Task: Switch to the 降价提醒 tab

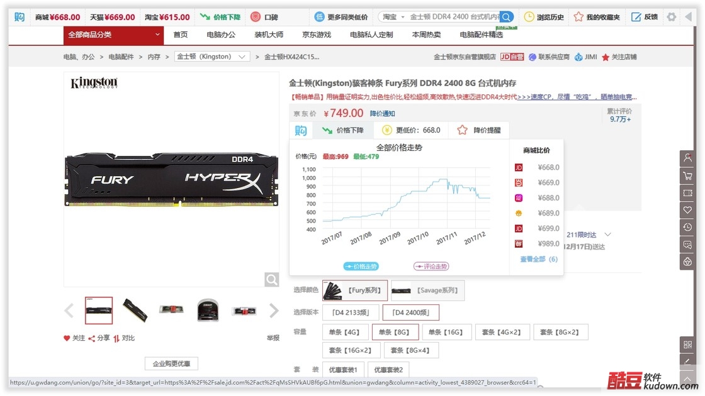Action: pyautogui.click(x=479, y=130)
